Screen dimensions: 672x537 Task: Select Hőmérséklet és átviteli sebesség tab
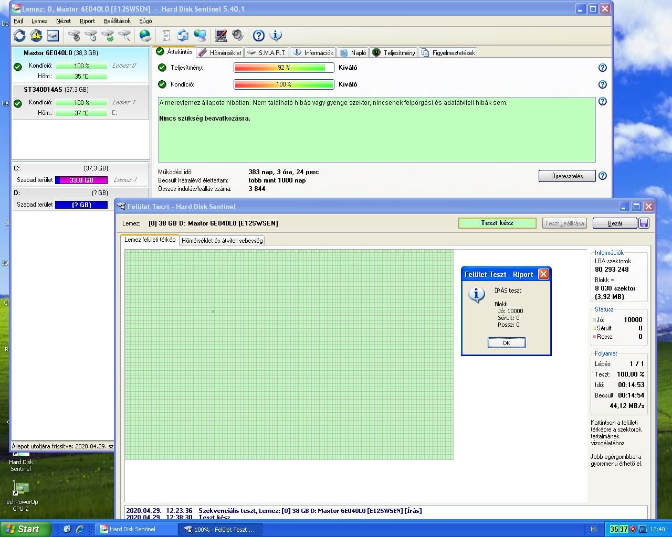click(222, 241)
